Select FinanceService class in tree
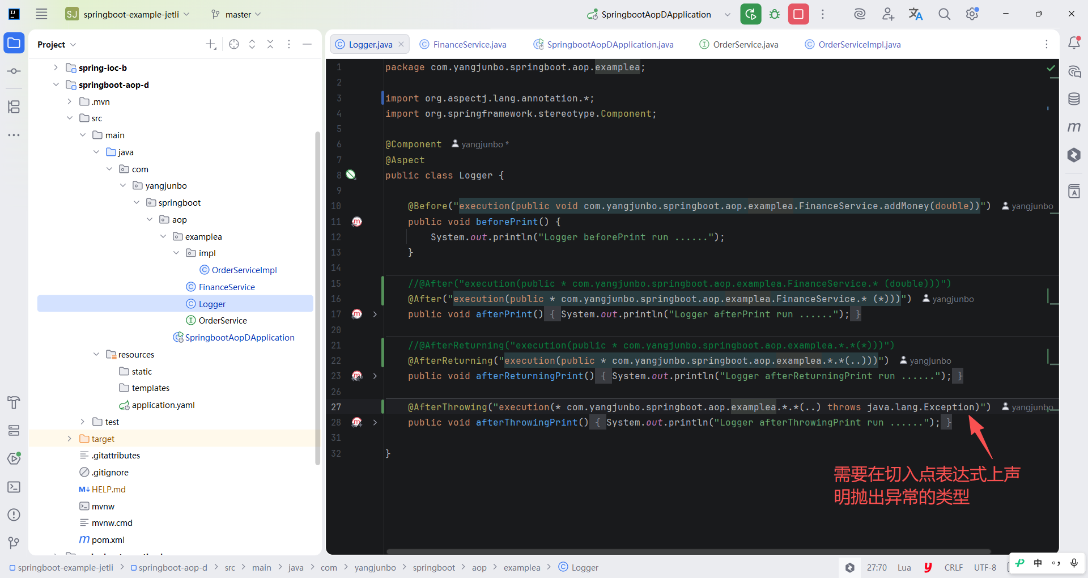 pos(227,287)
